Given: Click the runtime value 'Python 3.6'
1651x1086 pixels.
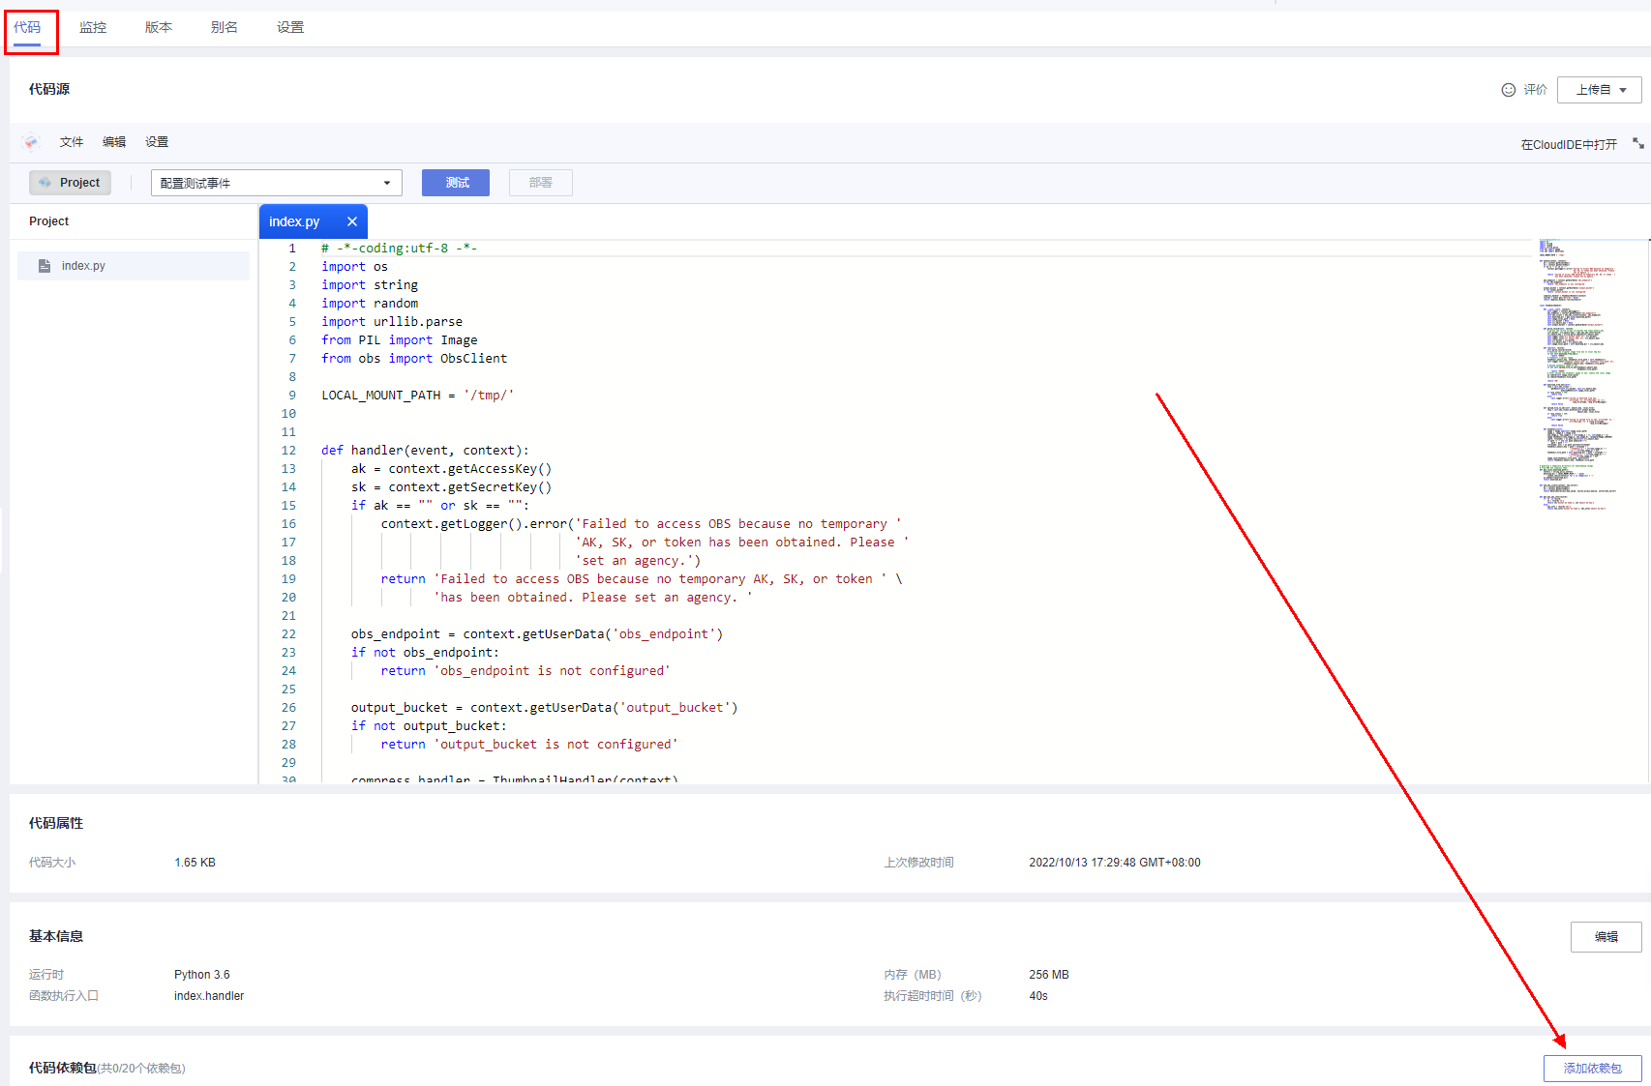Looking at the screenshot, I should 202,975.
